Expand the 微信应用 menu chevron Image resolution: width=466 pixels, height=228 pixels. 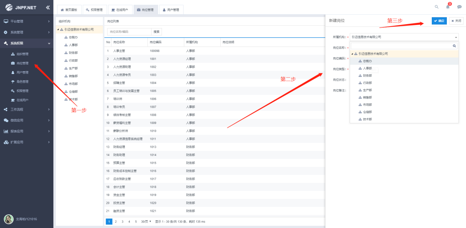click(x=49, y=120)
